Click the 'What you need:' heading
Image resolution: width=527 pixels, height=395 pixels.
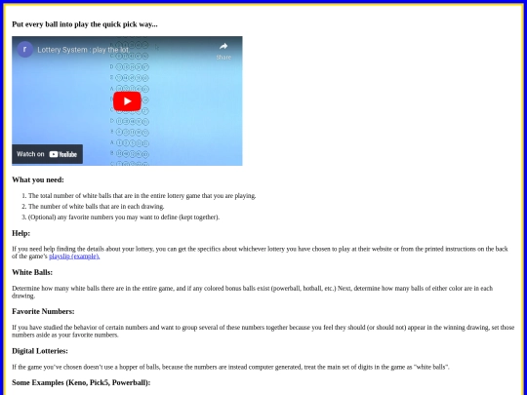coord(38,179)
